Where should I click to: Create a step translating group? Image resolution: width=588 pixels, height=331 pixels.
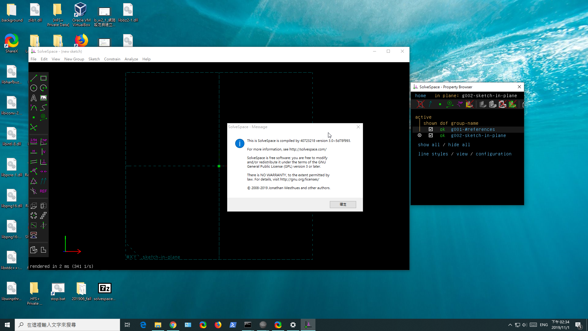[43, 215]
